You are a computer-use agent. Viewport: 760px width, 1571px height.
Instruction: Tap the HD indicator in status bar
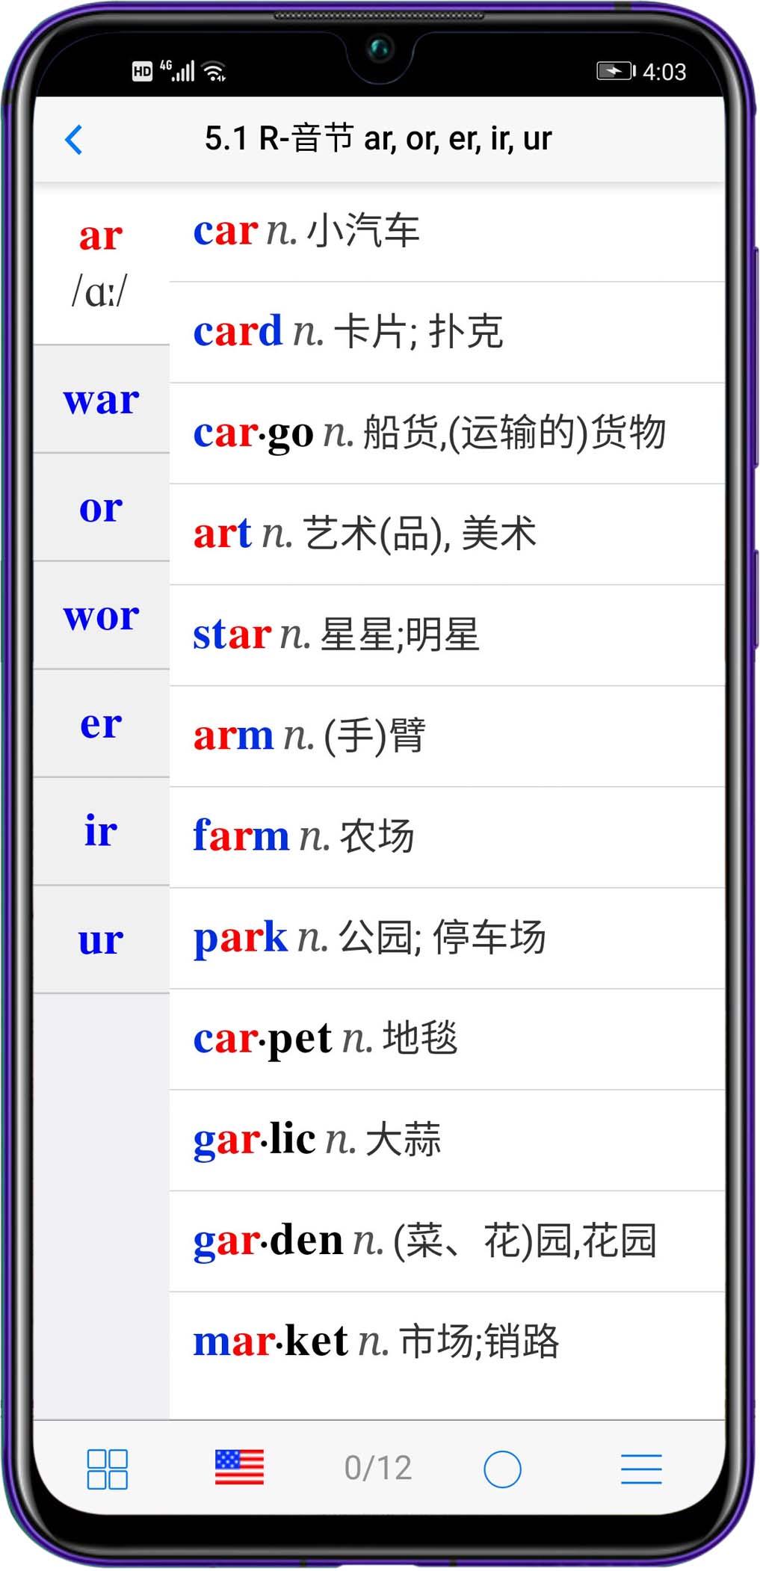pos(142,72)
